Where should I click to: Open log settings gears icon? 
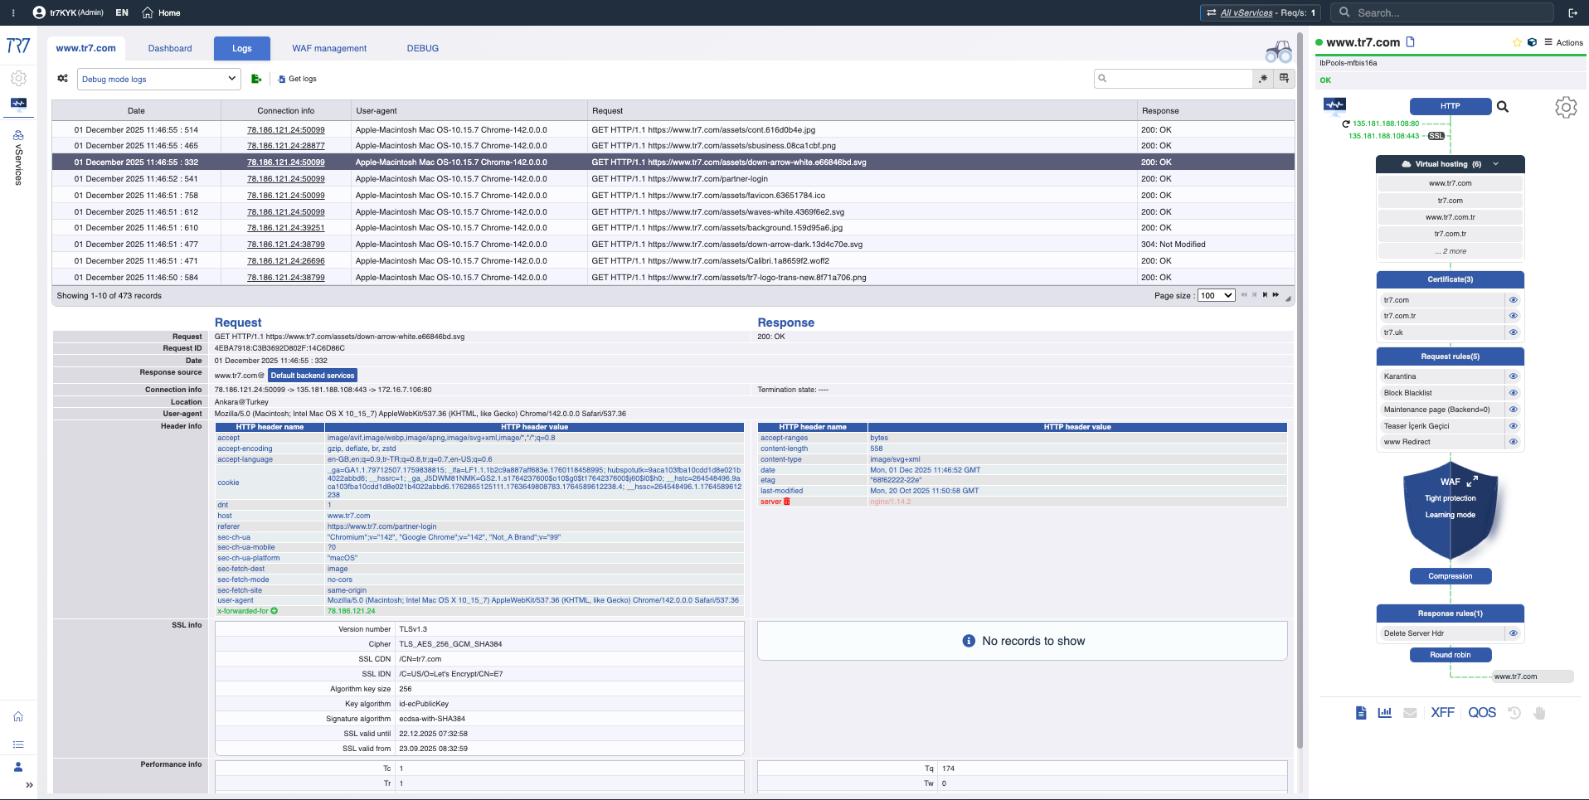point(62,79)
